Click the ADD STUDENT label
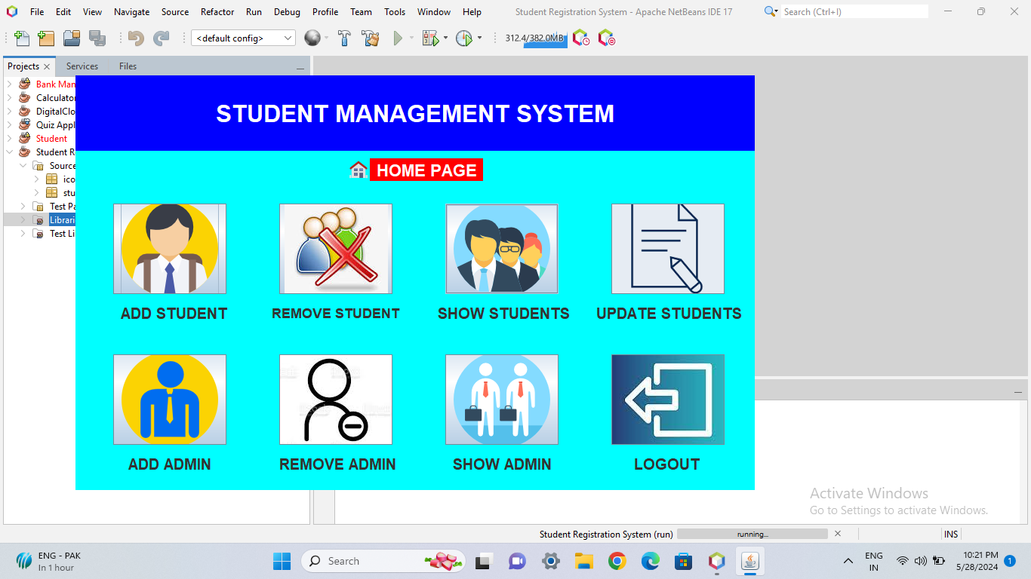1031x579 pixels. pyautogui.click(x=174, y=314)
